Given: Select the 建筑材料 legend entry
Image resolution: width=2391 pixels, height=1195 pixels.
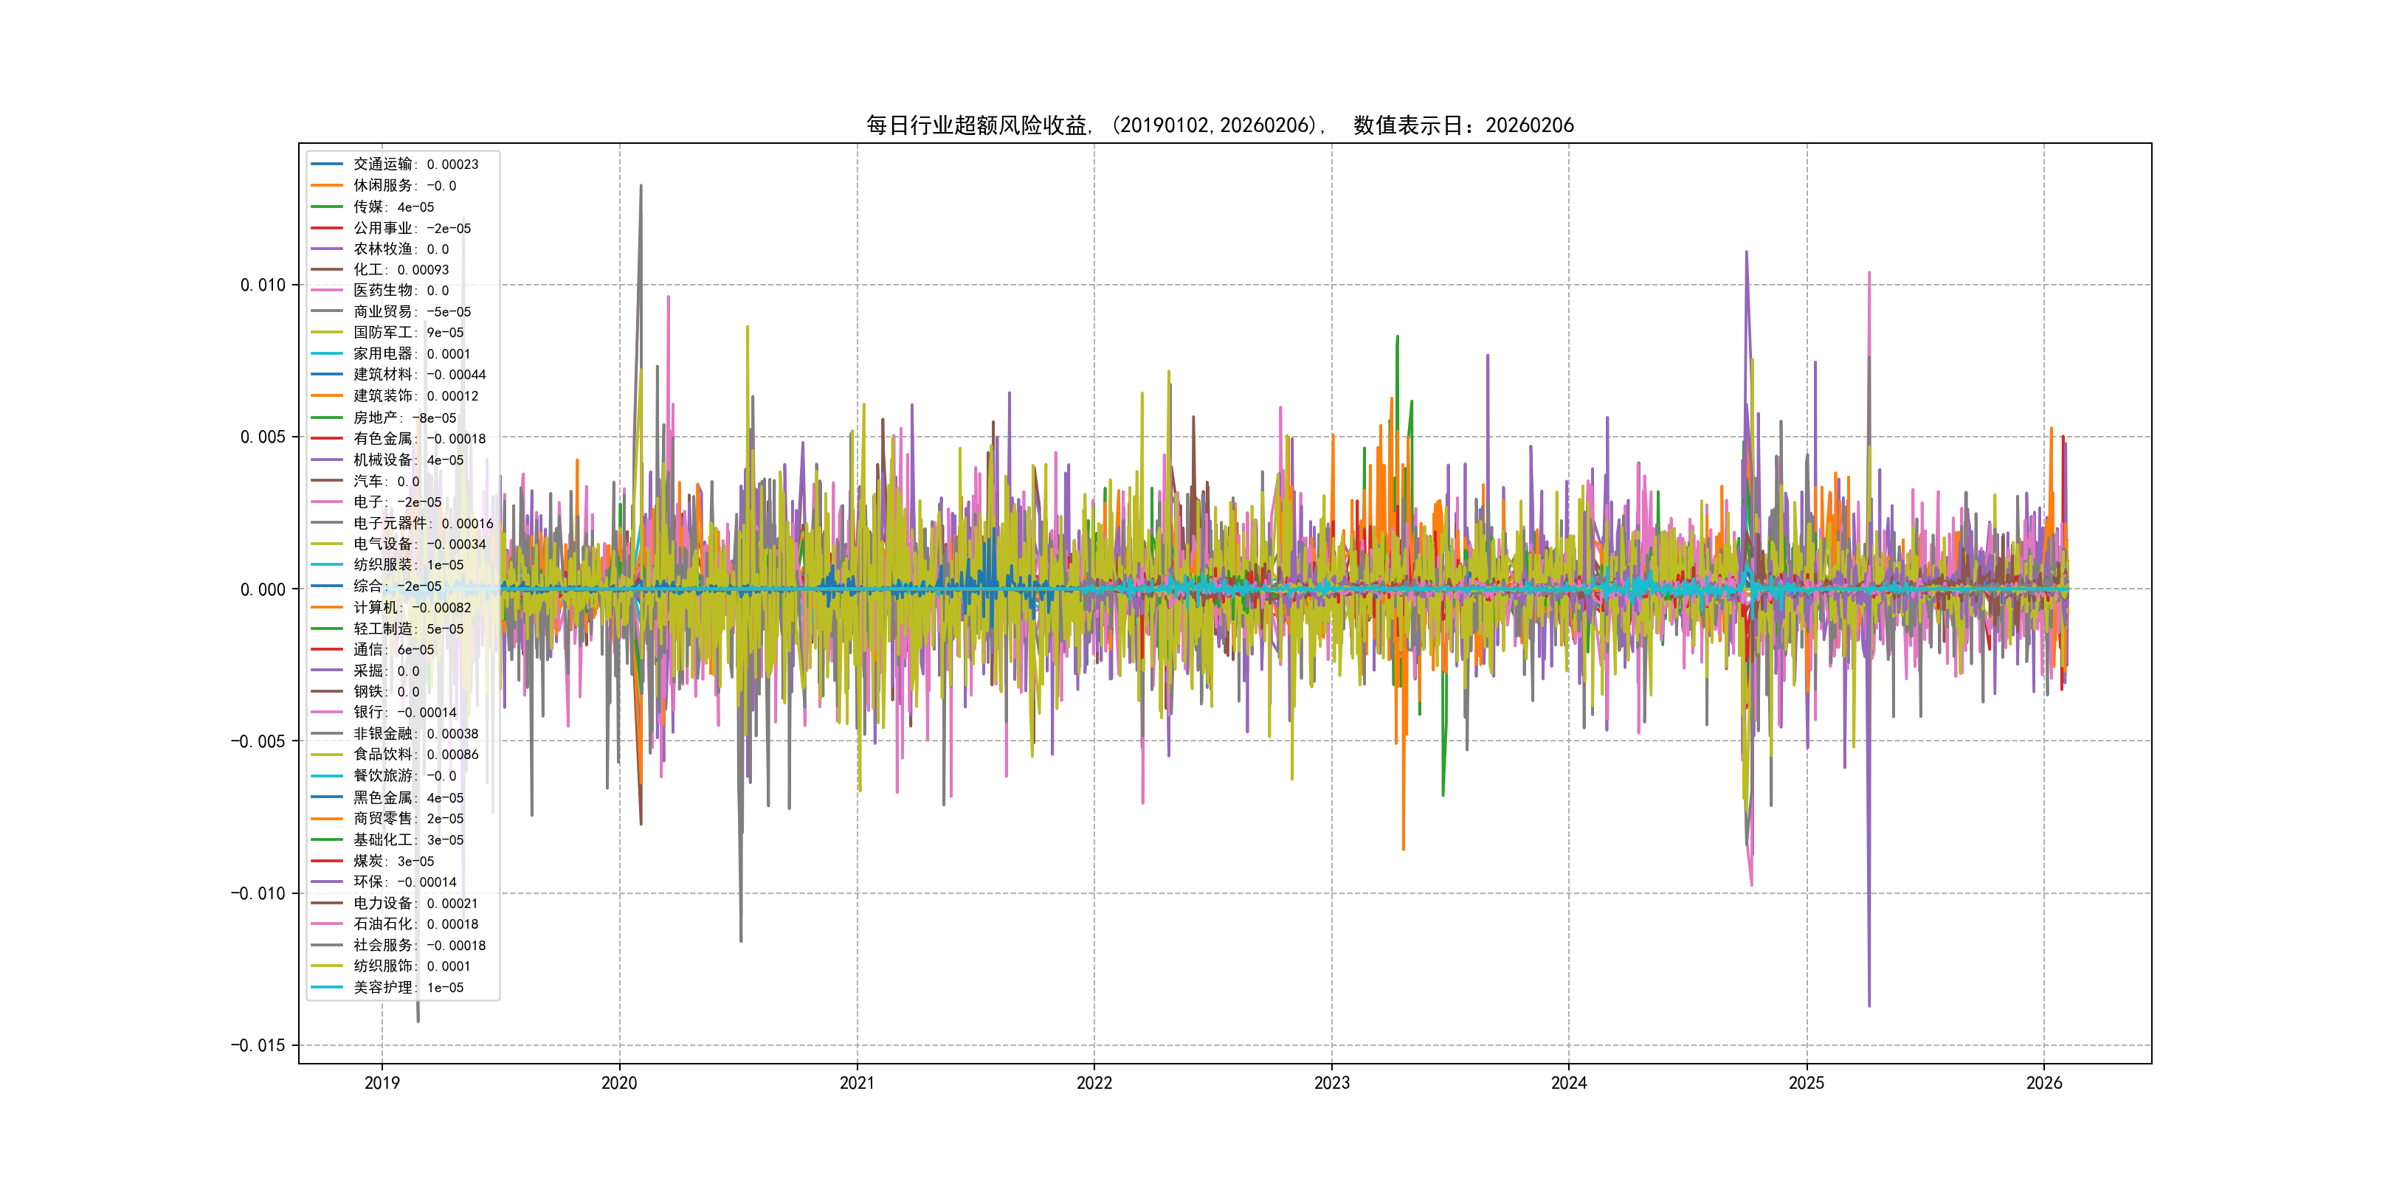Looking at the screenshot, I should click(x=382, y=375).
